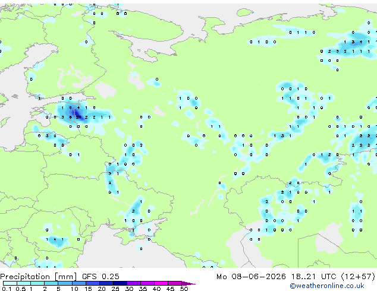This screenshot has width=377, height=291.
Task: Click the legend label '15'
Action: tap(88, 289)
